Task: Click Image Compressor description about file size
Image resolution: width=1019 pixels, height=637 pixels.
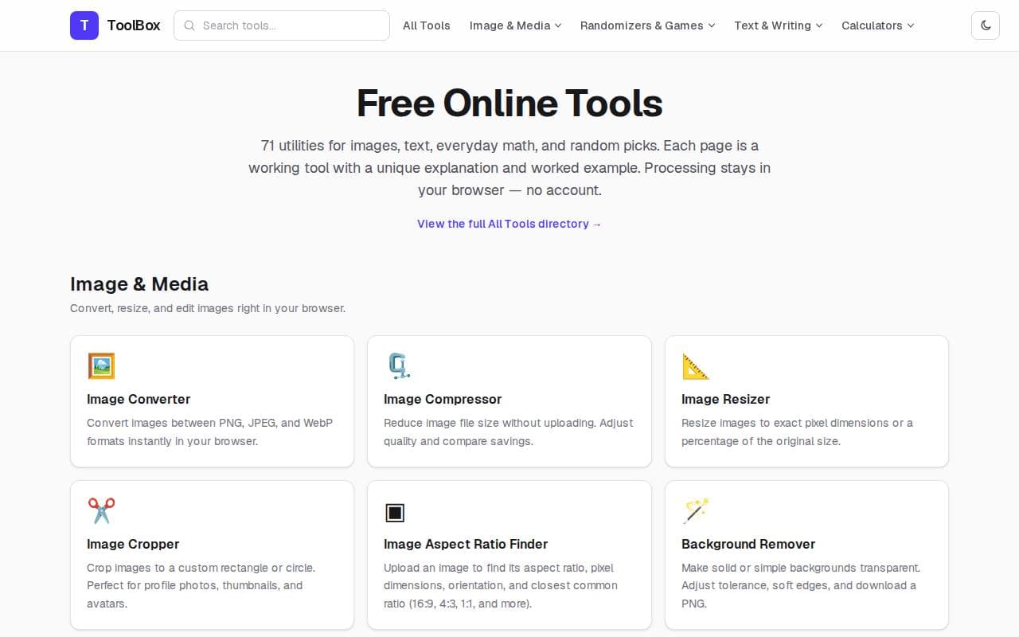Action: pos(509,432)
